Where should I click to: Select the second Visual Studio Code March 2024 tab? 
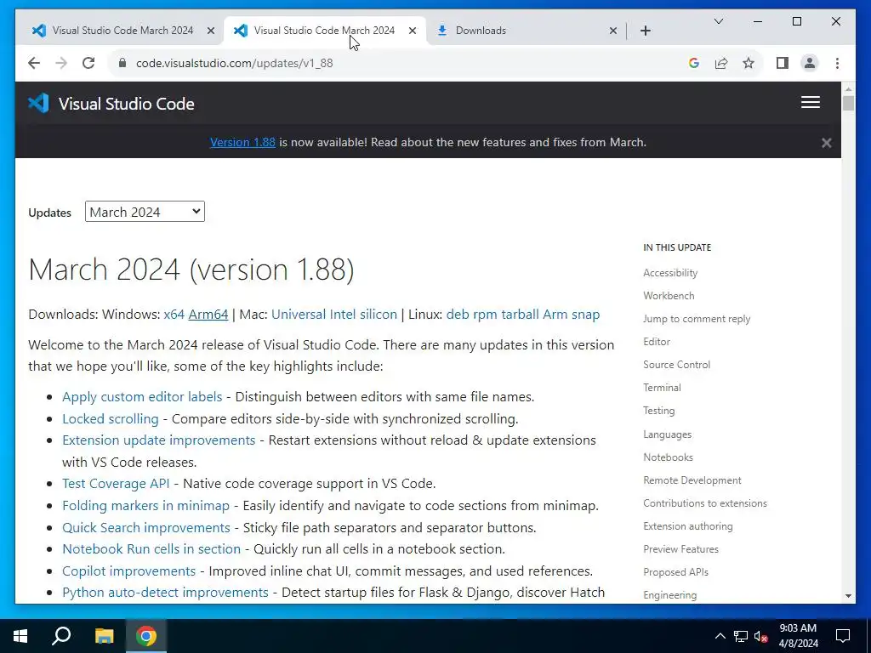[x=324, y=31]
